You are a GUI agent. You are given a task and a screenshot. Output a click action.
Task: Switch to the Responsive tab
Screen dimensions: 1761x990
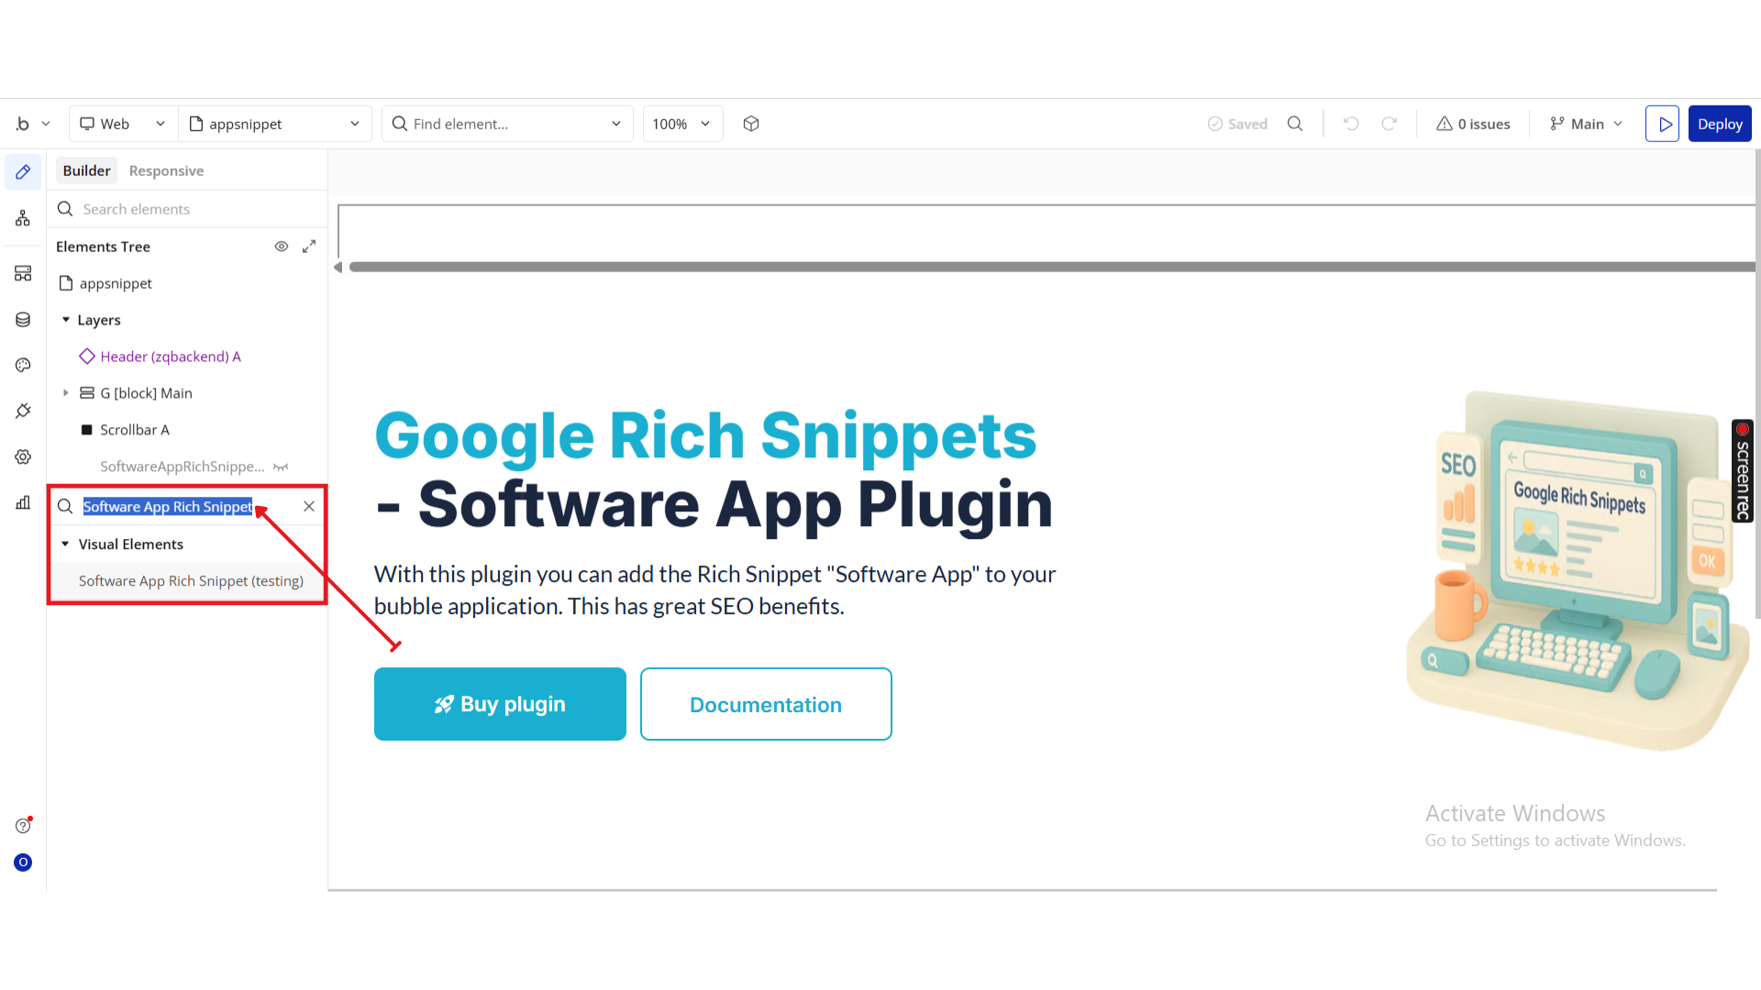pyautogui.click(x=166, y=170)
